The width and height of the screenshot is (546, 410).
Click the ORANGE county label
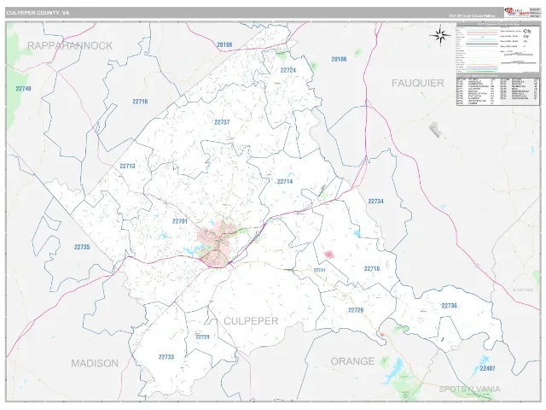pyautogui.click(x=352, y=361)
